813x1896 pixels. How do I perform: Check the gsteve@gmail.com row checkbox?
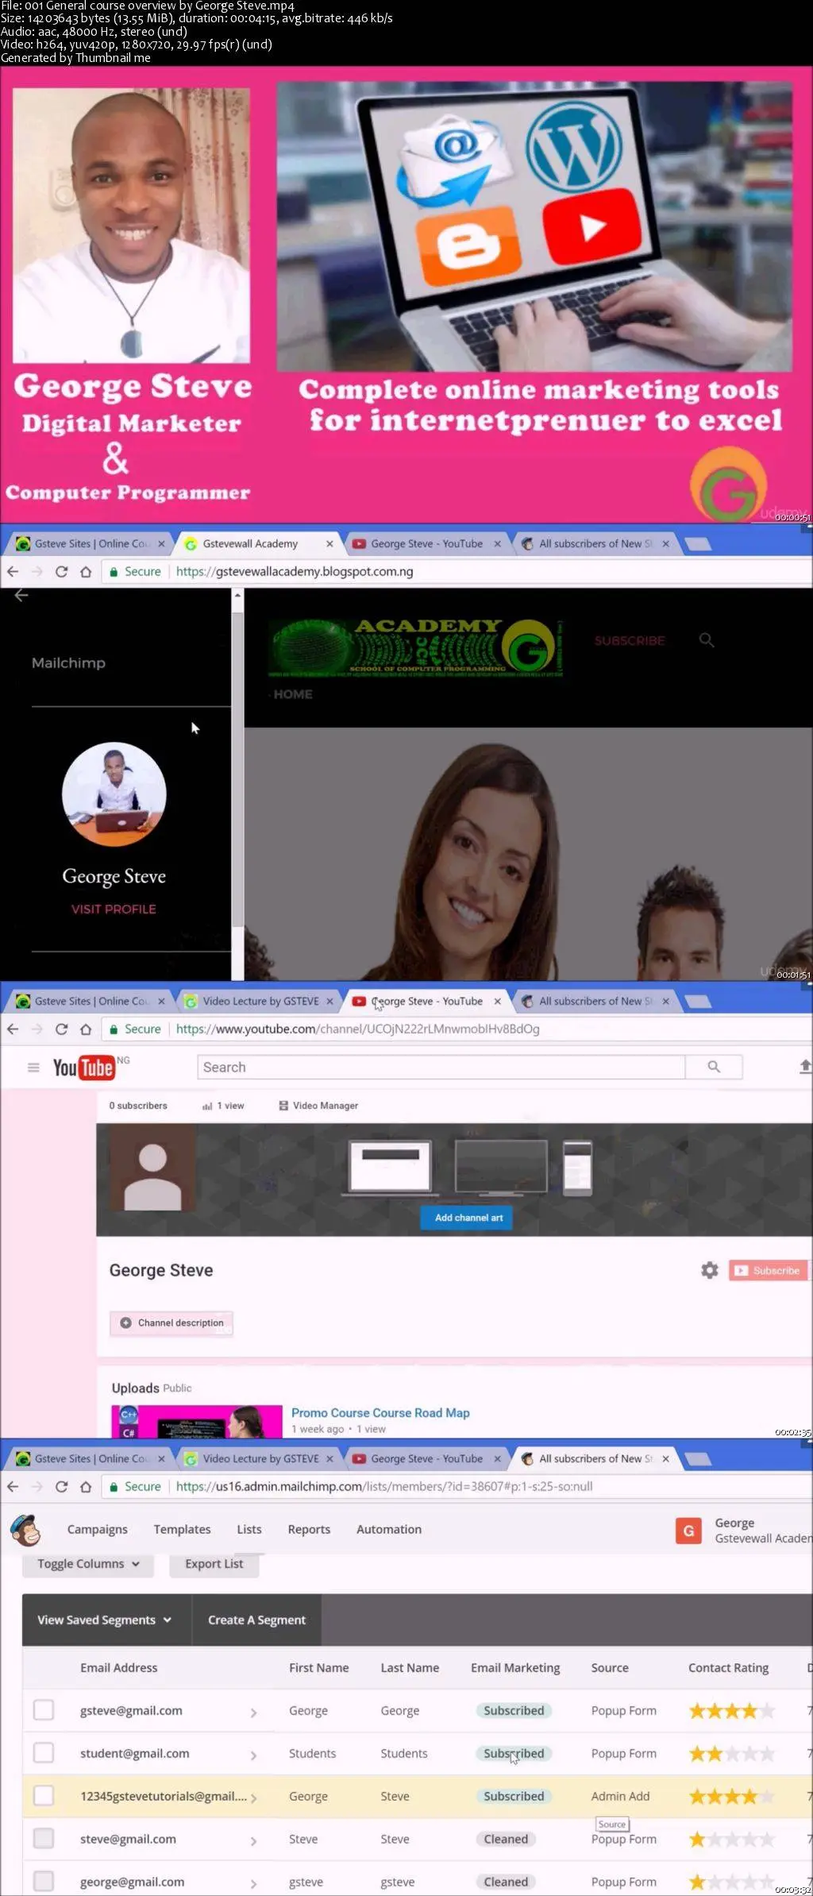[44, 1710]
